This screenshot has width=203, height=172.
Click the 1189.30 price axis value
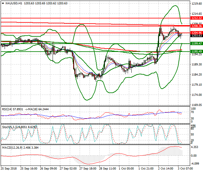click(x=197, y=64)
